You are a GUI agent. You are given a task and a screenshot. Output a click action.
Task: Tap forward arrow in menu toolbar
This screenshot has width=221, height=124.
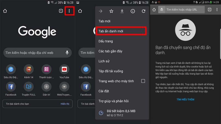(101, 11)
